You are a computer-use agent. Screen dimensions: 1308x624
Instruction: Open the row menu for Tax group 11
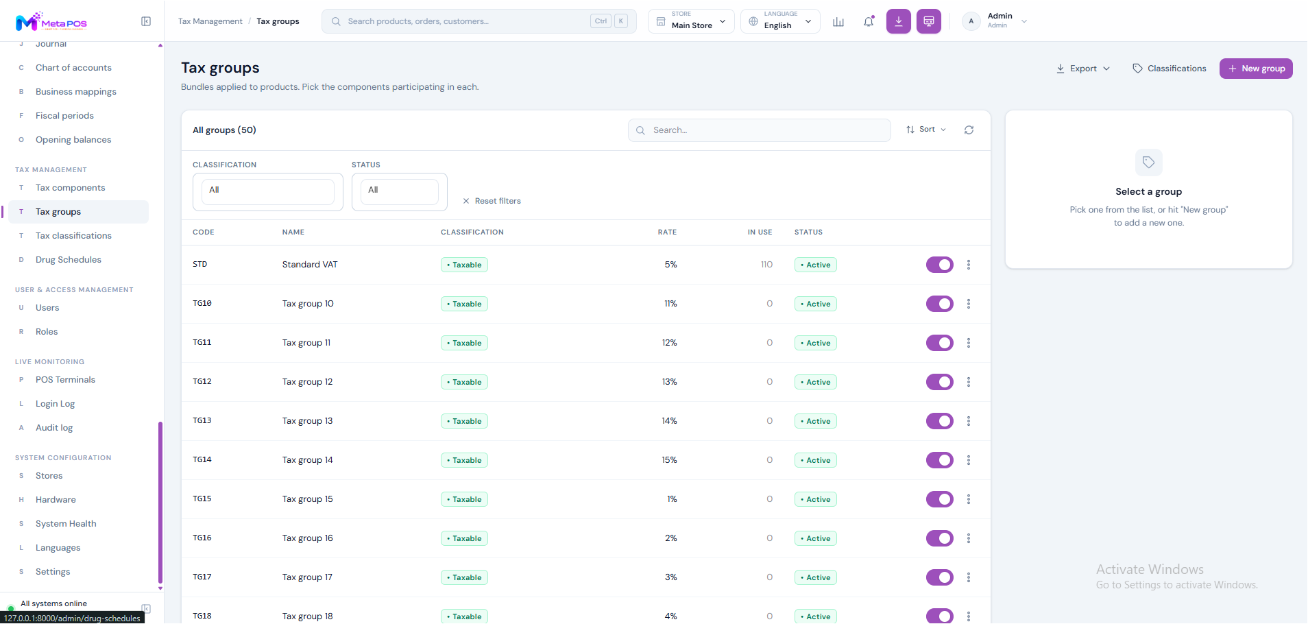(969, 343)
